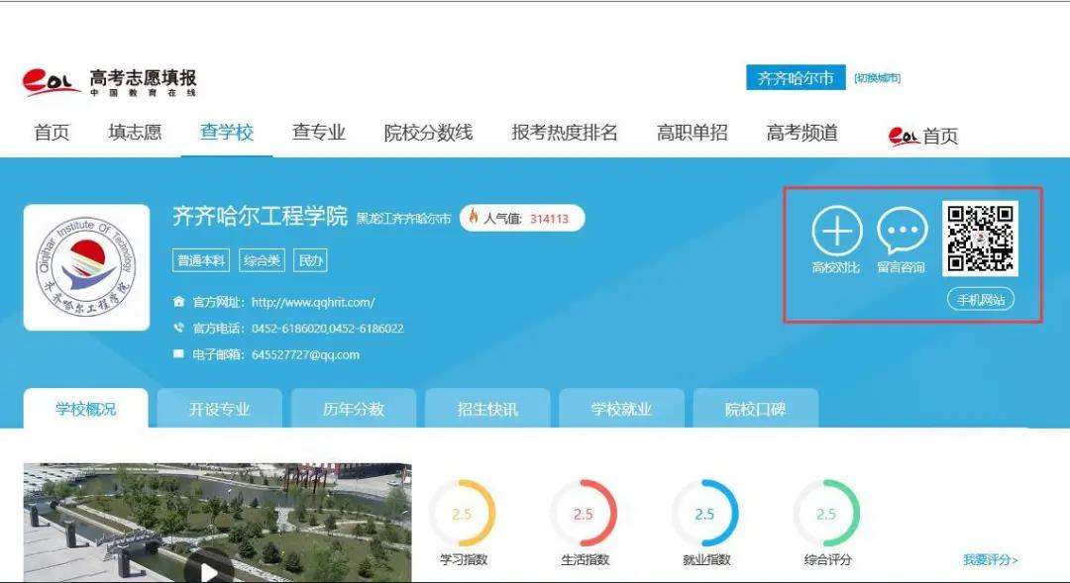Click the 手机网站 button
Screen dimensions: 1070x583
(981, 299)
